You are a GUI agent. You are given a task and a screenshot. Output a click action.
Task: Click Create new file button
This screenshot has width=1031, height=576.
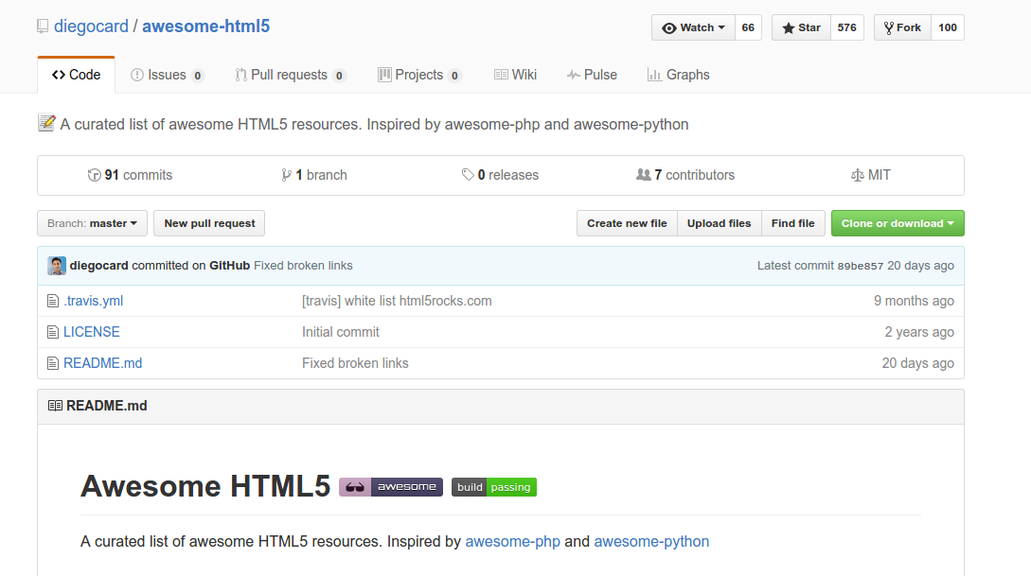[627, 223]
